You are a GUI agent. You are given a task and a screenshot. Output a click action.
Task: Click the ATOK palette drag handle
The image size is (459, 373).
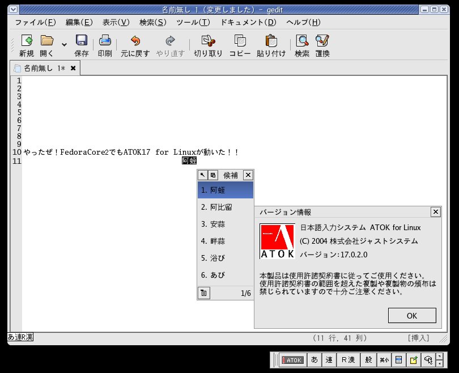click(x=276, y=360)
